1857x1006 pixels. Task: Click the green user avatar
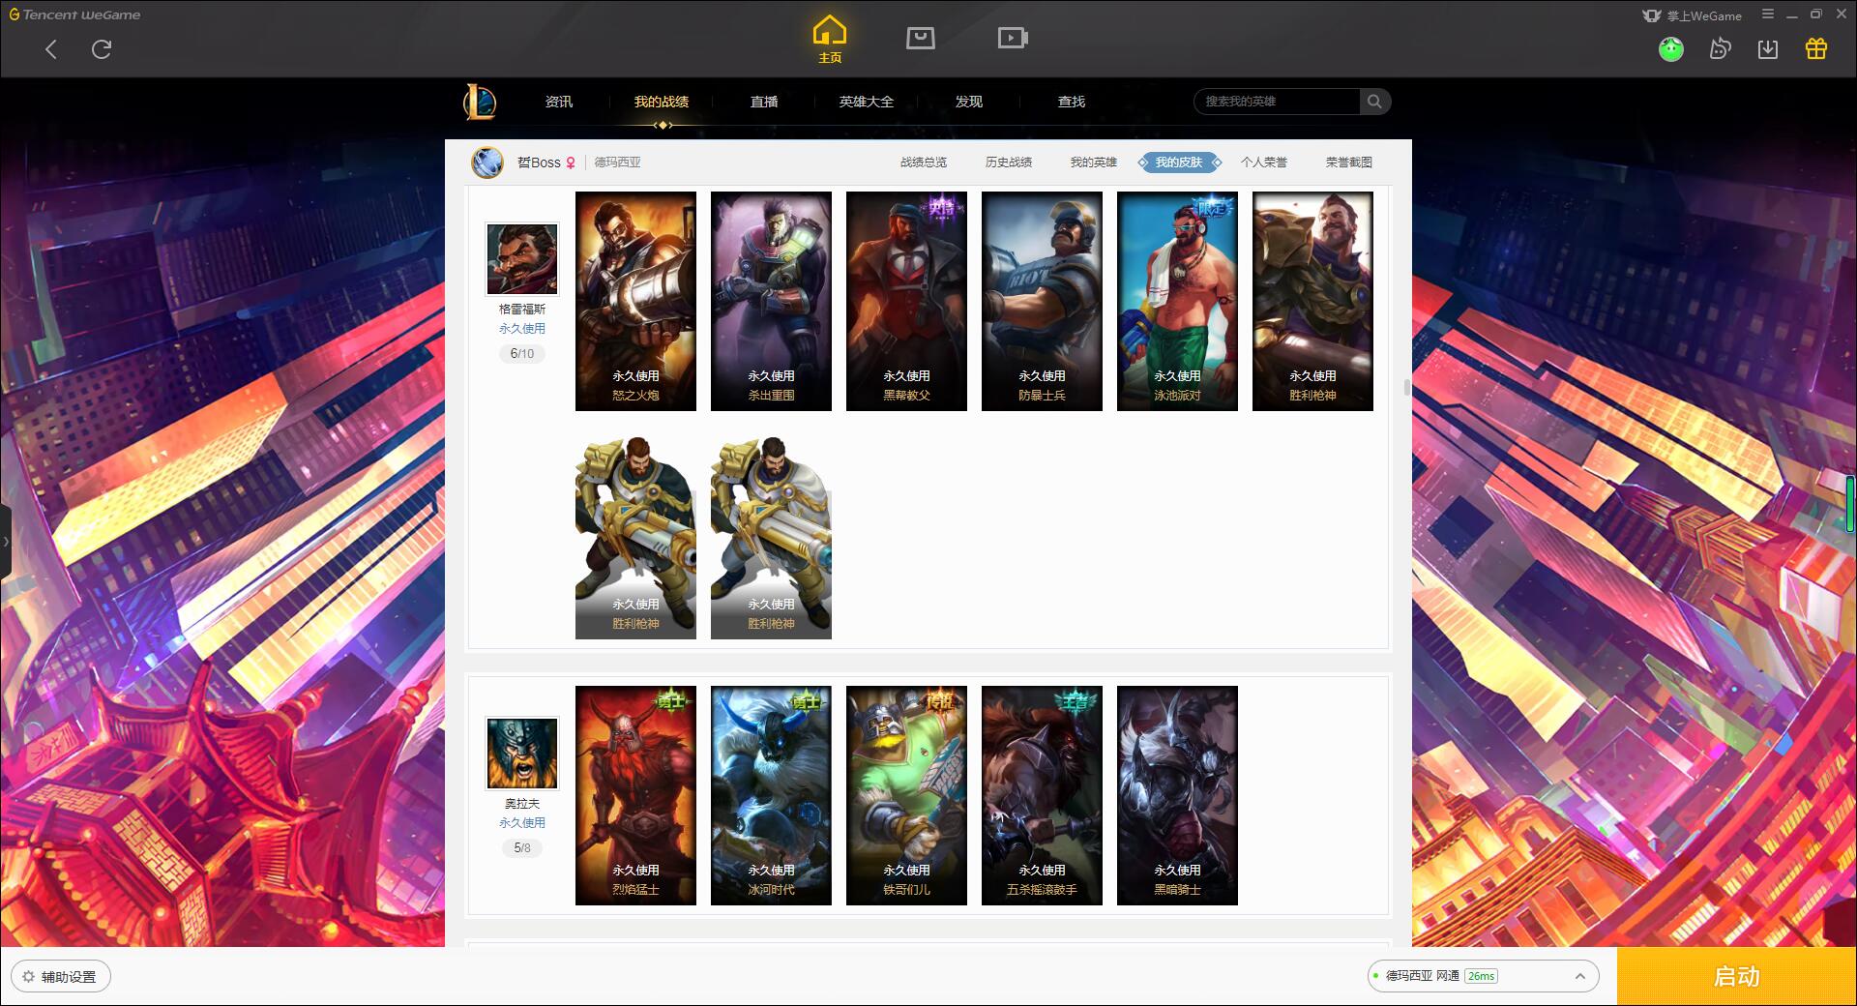pos(1670,48)
